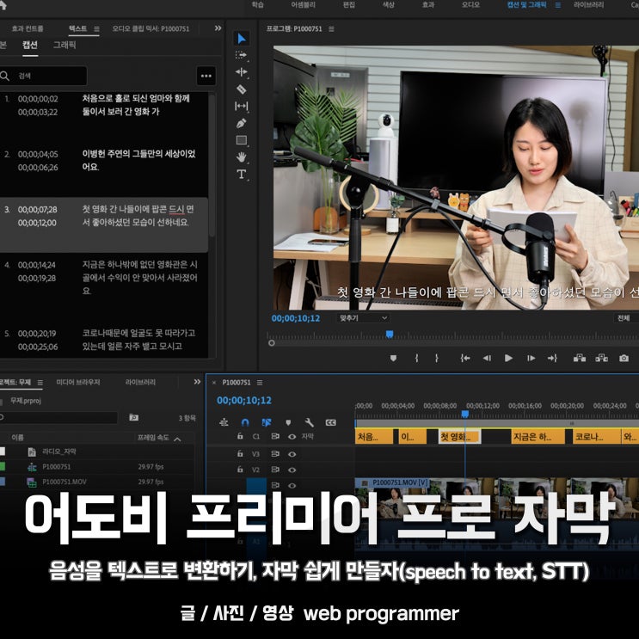Image resolution: width=639 pixels, height=639 pixels.
Task: Click caption 검색 search field
Action: (44, 76)
